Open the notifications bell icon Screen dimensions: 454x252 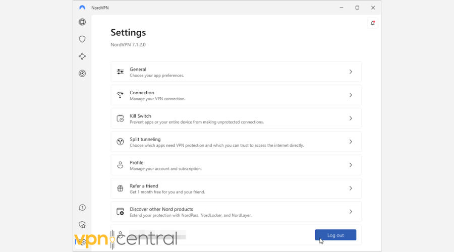pyautogui.click(x=373, y=23)
